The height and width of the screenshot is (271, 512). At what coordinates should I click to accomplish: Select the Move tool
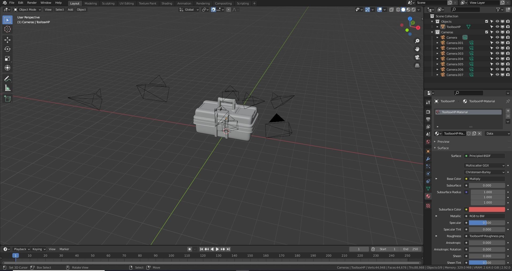pyautogui.click(x=7, y=40)
